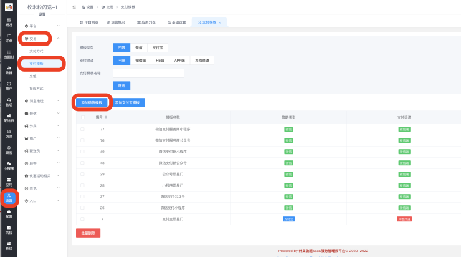Open the 运营概况 tab
Viewport: 461px width, 257px height.
(116, 22)
